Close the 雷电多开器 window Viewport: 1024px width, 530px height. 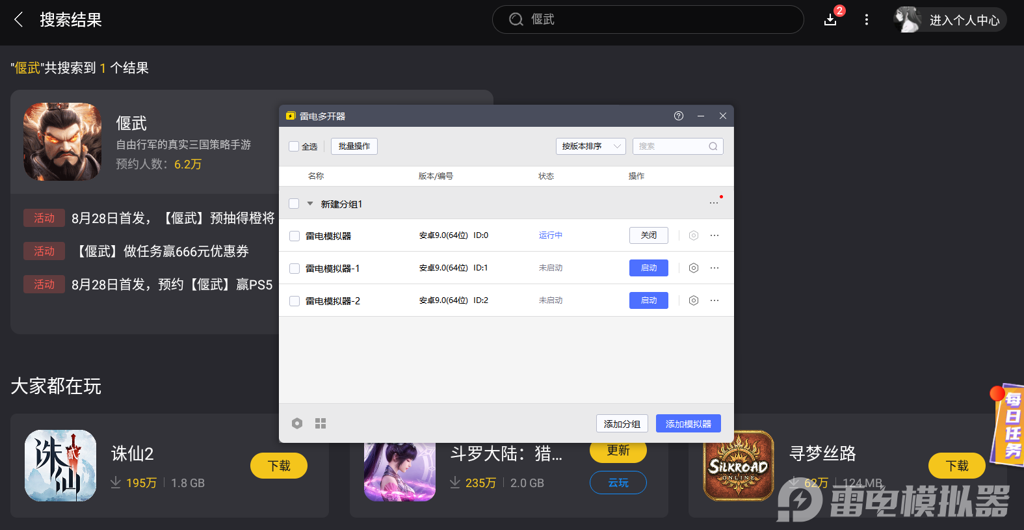pos(723,116)
